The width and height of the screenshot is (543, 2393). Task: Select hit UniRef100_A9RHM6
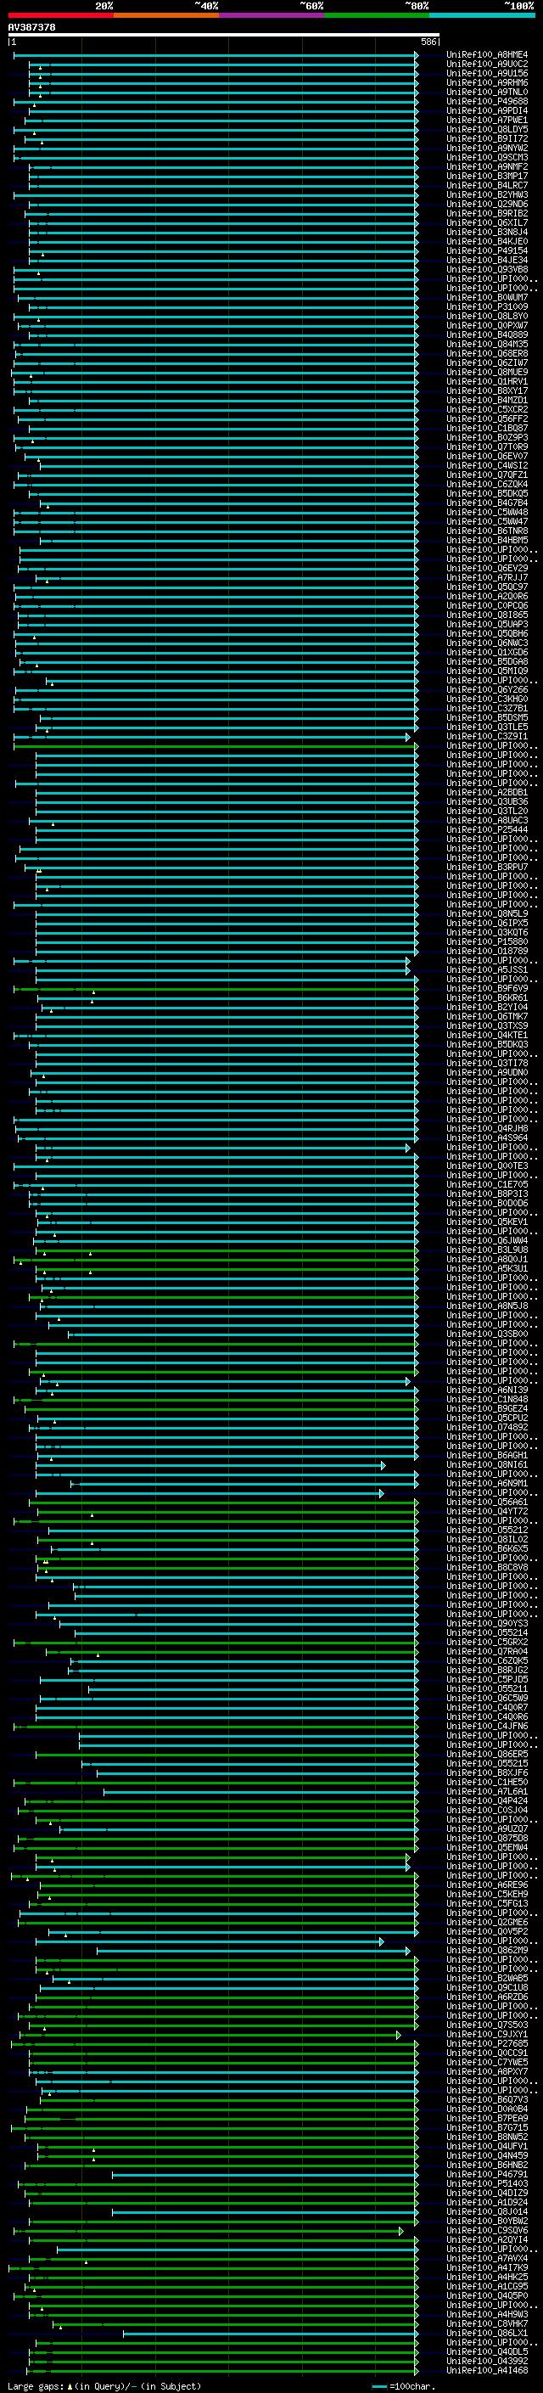point(487,82)
